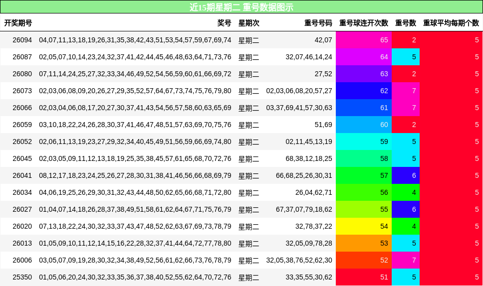
Task: Click the 奖号 column header
Action: (224, 23)
